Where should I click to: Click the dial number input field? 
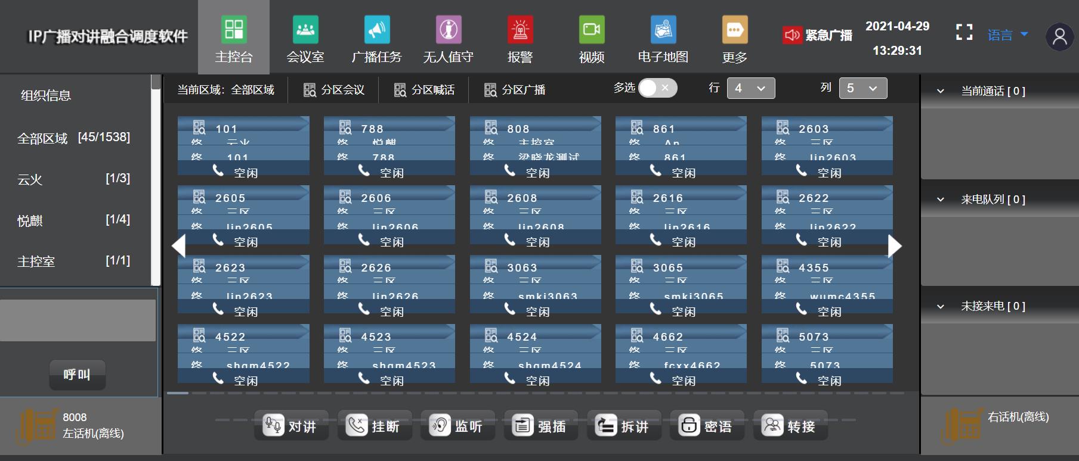78,320
